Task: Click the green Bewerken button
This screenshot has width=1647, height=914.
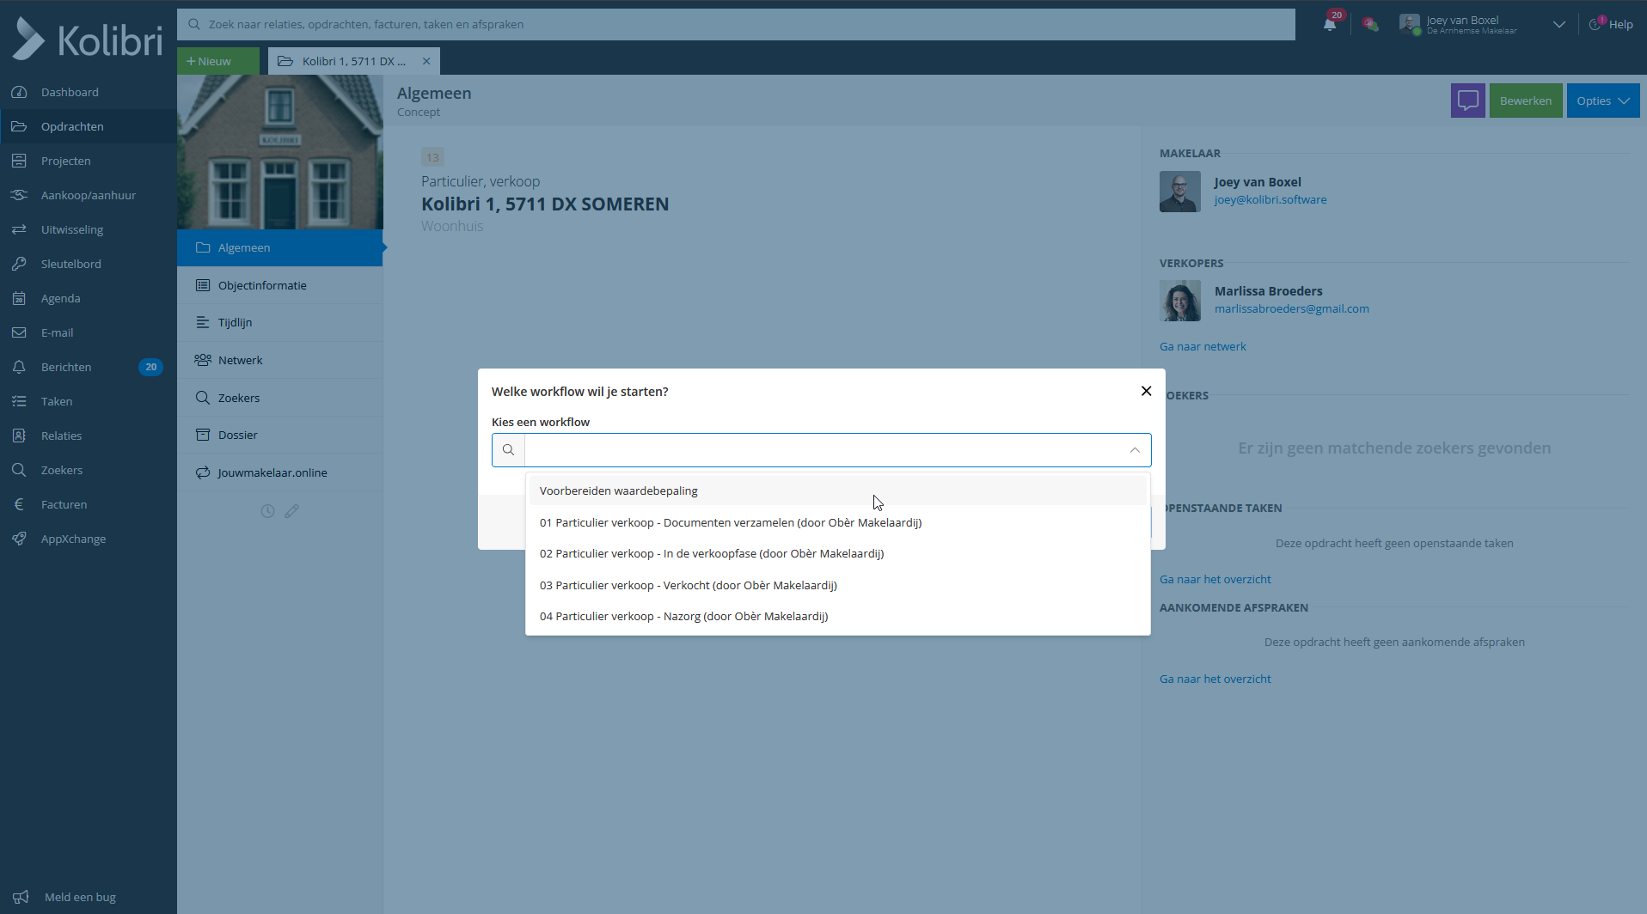Action: tap(1525, 101)
